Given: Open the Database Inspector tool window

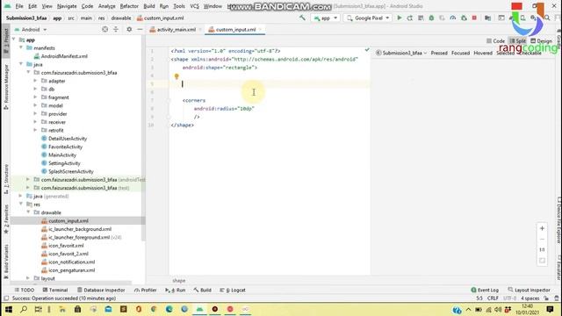Looking at the screenshot, I should 101,290.
